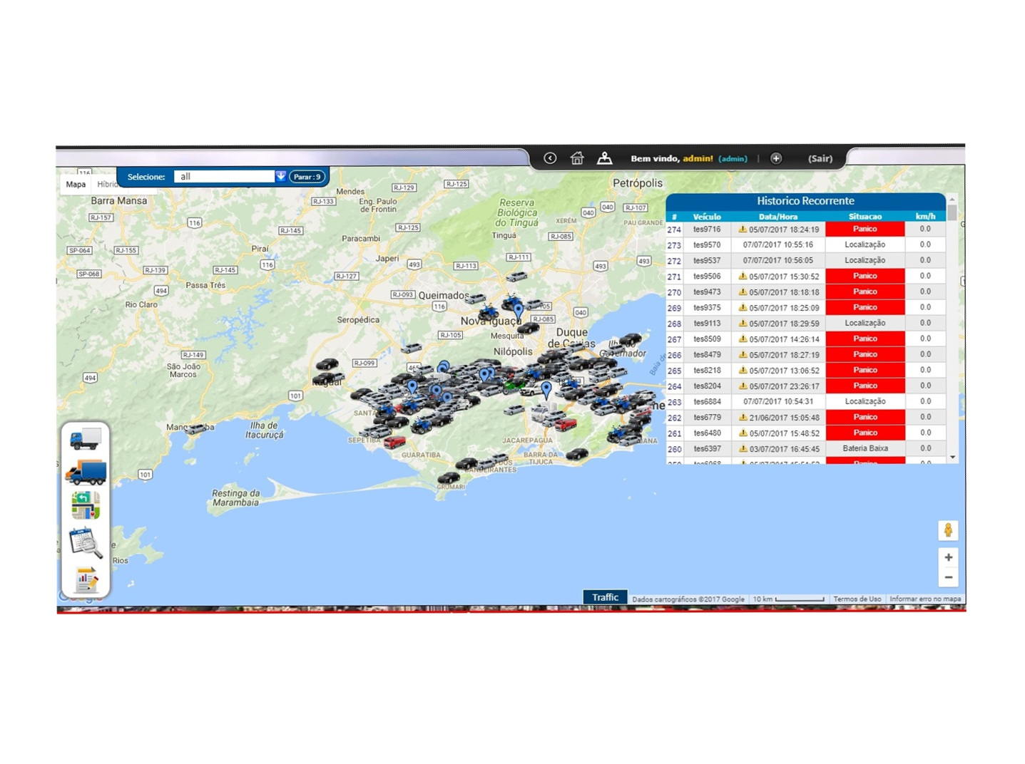
Task: Click the single white truck icon
Action: coord(86,439)
